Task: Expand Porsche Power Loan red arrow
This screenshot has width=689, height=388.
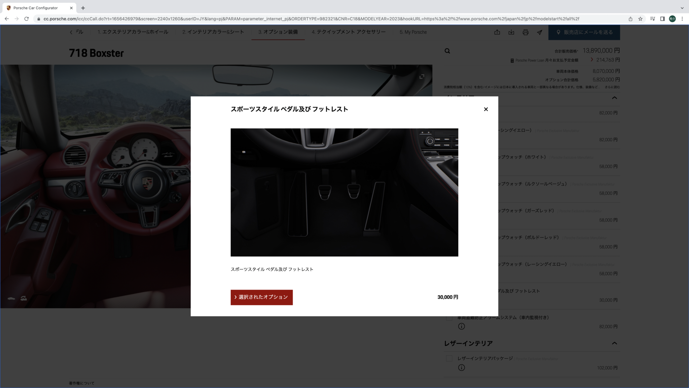Action: (592, 60)
